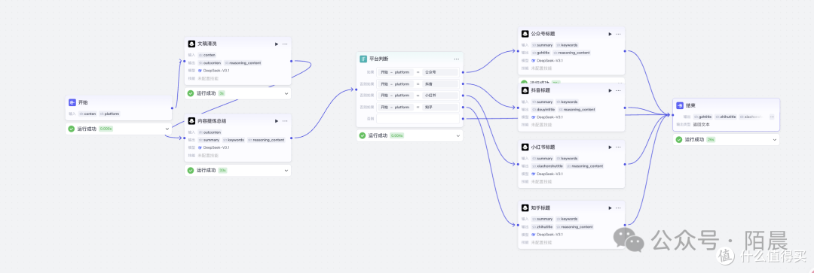Click the 内容提炼总结 node output connection port

pos(291,138)
